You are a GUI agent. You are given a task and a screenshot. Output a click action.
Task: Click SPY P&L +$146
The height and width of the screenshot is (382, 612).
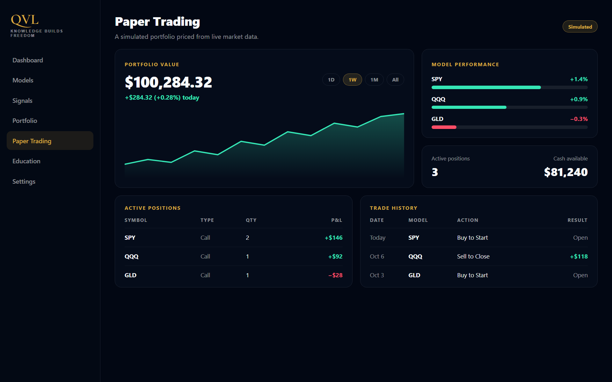[333, 237]
